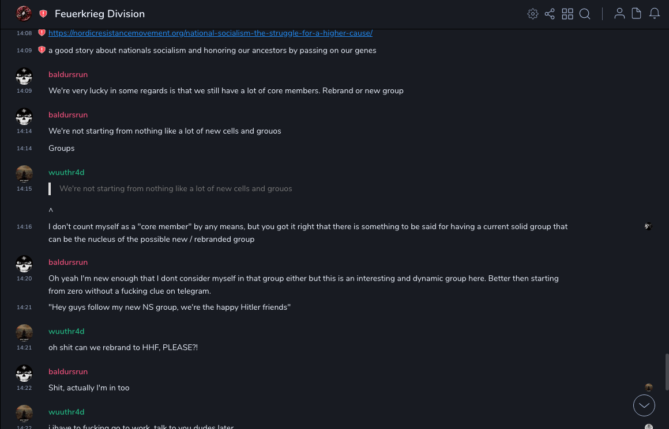Click the read receipt avatar on the 14:16 message

point(649,227)
